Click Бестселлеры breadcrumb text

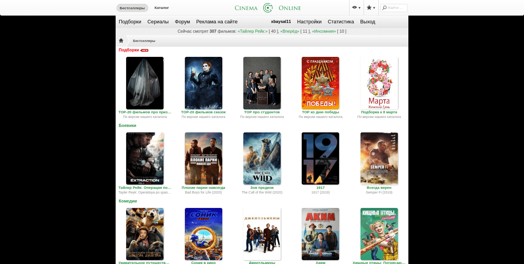[144, 41]
